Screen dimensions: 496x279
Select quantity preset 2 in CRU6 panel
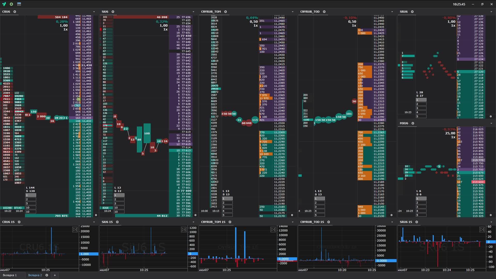(31, 199)
